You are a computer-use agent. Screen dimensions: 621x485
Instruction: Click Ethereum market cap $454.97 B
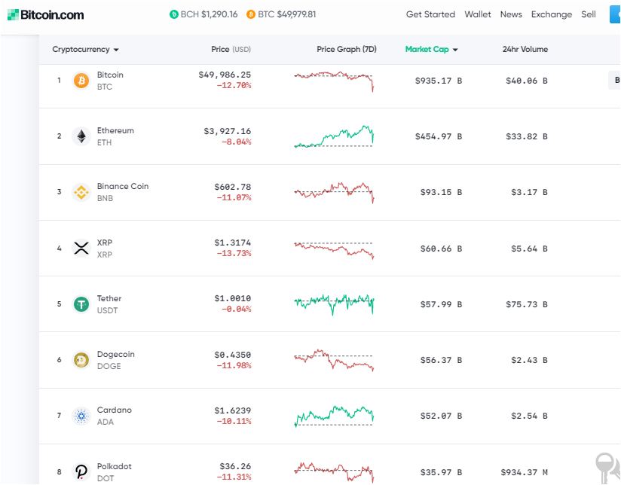(x=439, y=136)
